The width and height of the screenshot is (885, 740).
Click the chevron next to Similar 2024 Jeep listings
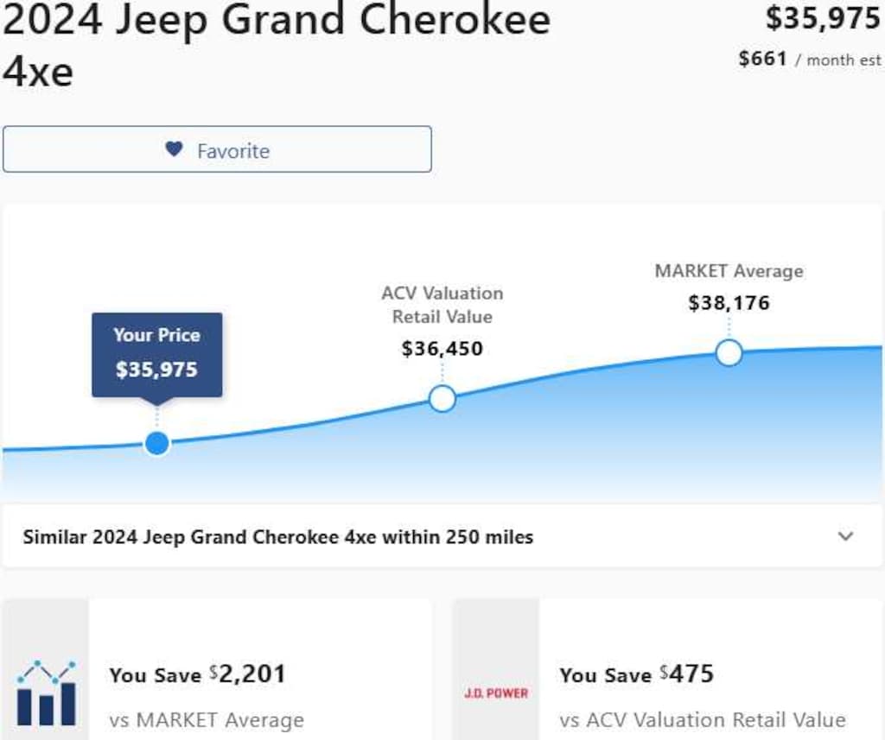tap(845, 536)
